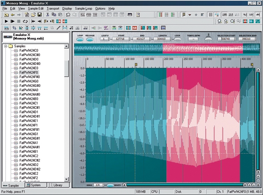Click the SELECTION START spinner arrows
The image size is (263, 195).
(x=235, y=39)
